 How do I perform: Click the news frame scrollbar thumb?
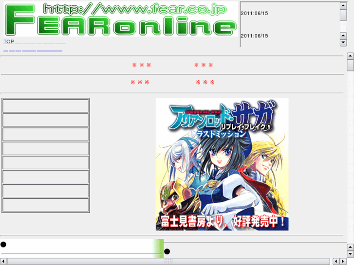point(343,15)
